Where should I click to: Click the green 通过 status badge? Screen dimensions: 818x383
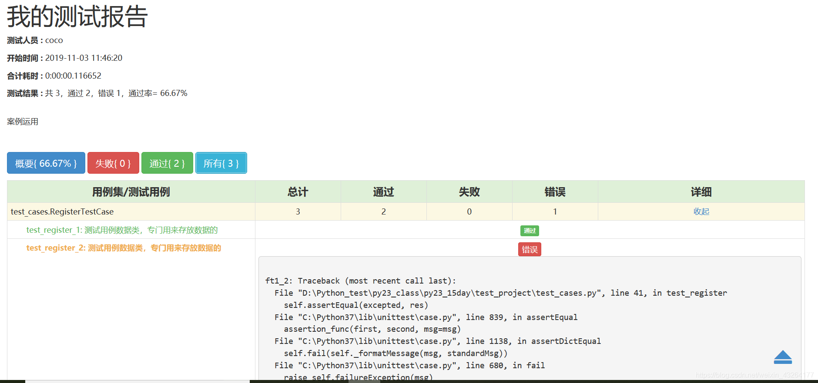[530, 231]
